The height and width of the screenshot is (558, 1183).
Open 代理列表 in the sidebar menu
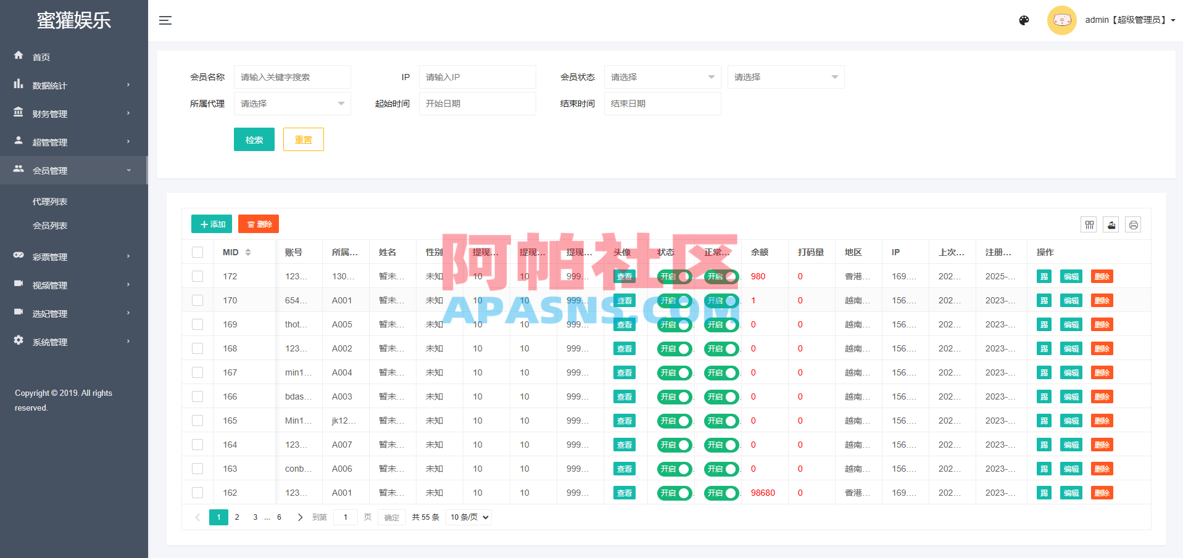click(50, 201)
